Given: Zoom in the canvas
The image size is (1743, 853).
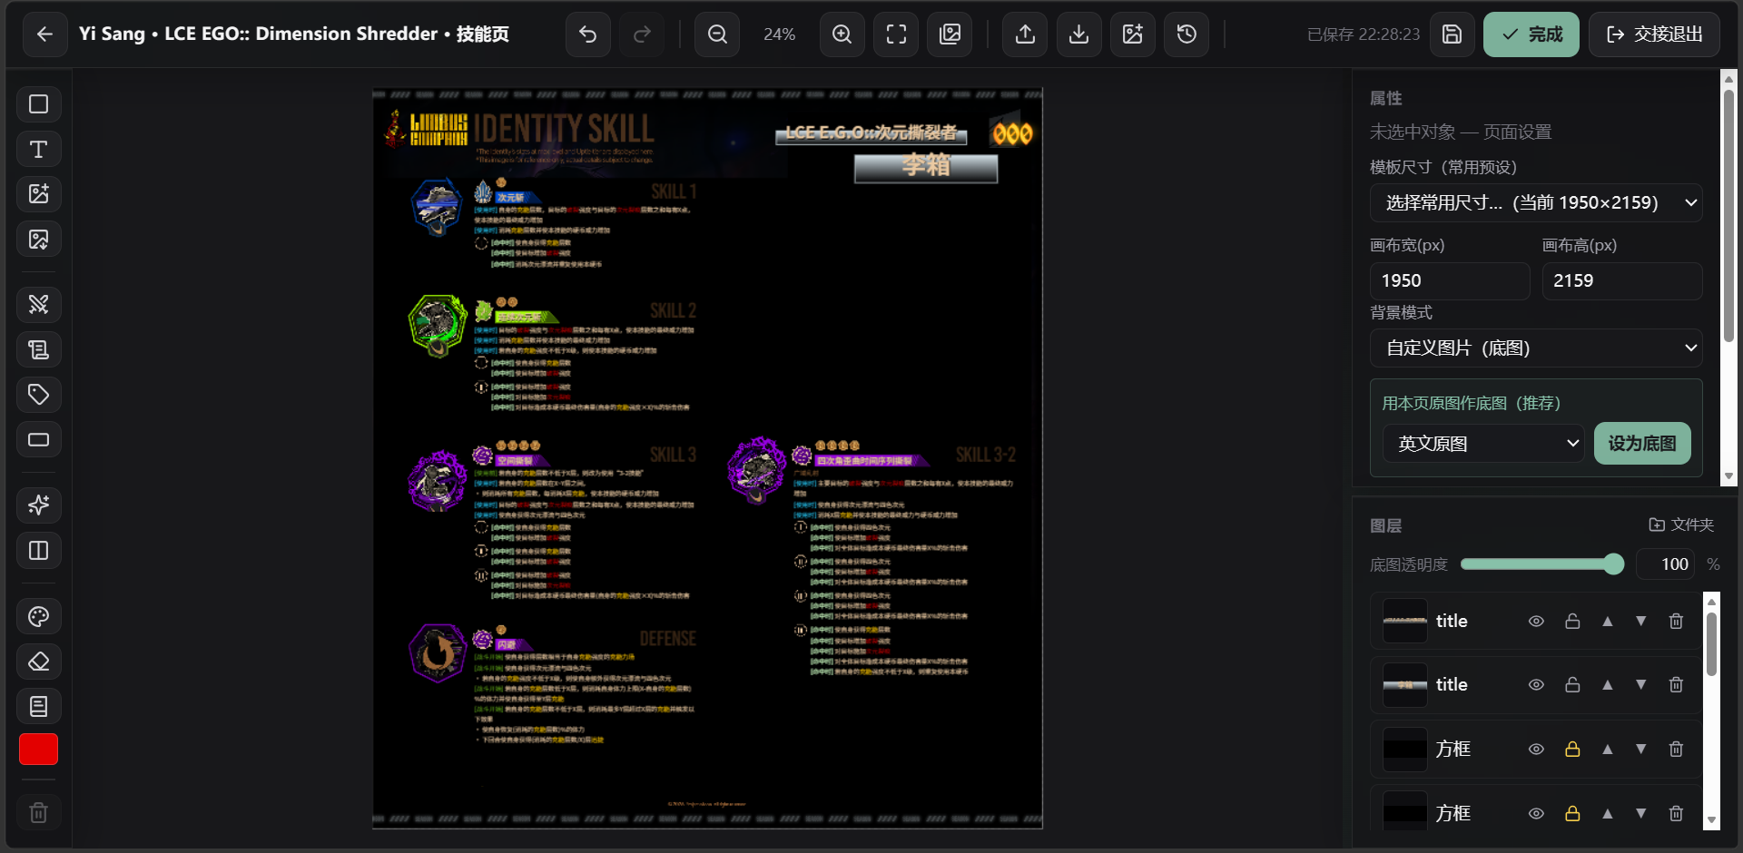Looking at the screenshot, I should (842, 34).
